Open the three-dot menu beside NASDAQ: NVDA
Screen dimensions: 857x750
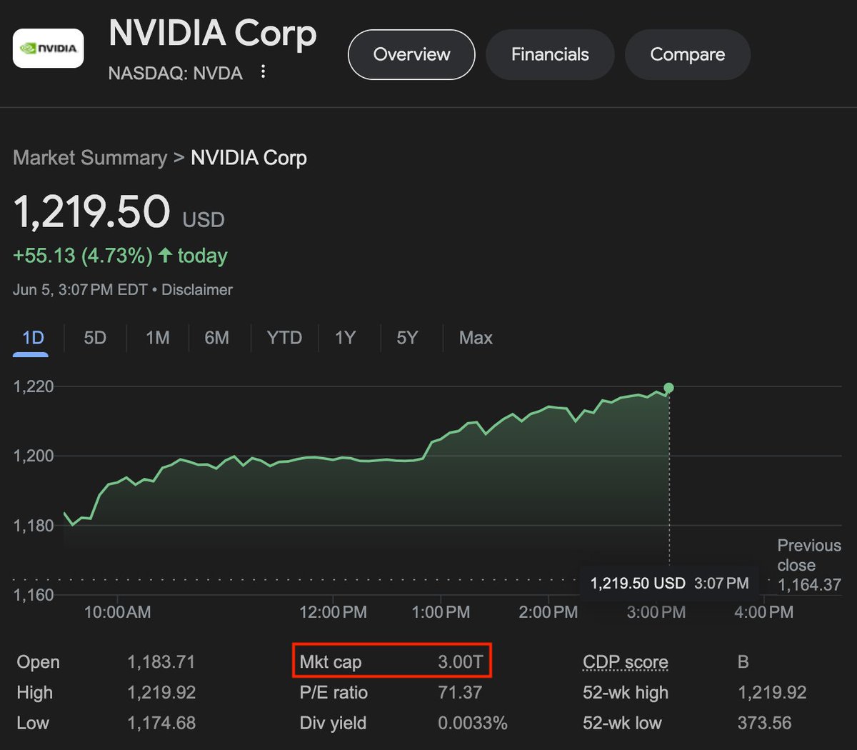click(x=264, y=71)
